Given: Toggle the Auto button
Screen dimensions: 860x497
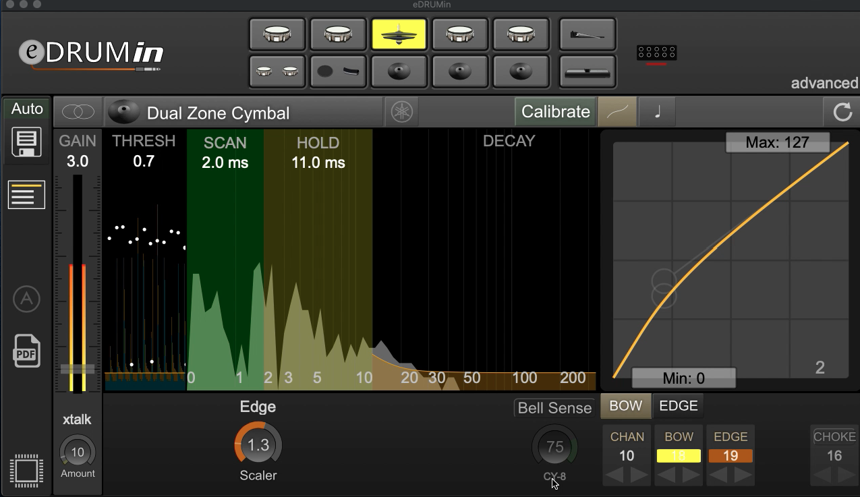Looking at the screenshot, I should tap(26, 109).
